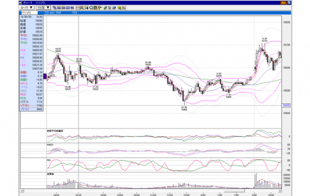Click the linked-chart icon in toolbar
Viewport: 310px width, 196px height.
[x=55, y=8]
